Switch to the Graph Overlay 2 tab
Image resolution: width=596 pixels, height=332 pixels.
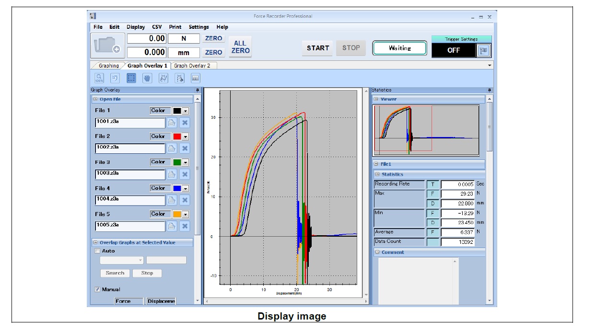pyautogui.click(x=192, y=66)
